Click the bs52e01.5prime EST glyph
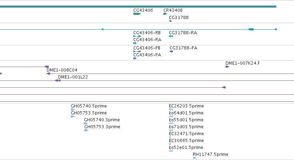 click(171, 151)
